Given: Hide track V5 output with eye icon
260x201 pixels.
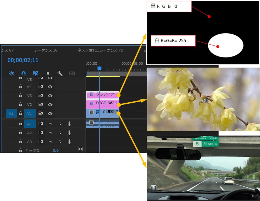Looking at the screenshot, I should 50,78.
